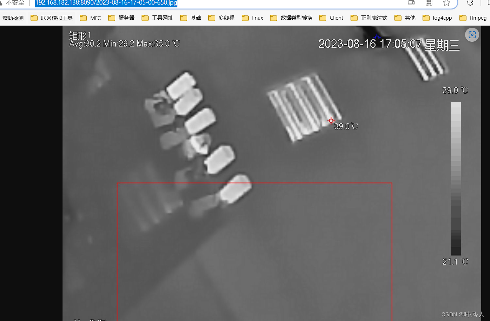Open the browser extensions puzzle icon

coord(470,3)
